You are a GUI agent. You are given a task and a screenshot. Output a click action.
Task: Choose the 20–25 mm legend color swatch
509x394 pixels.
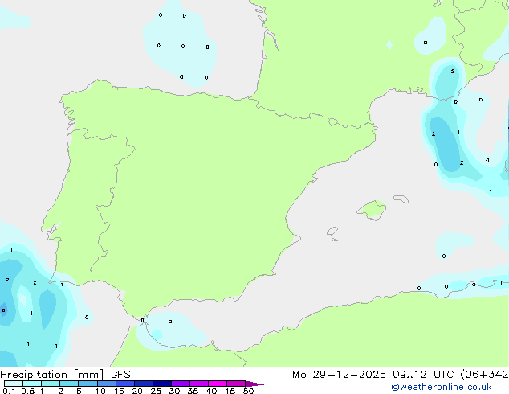pos(144,384)
